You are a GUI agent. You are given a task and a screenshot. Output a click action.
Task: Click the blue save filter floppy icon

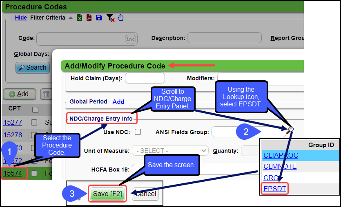point(99,18)
